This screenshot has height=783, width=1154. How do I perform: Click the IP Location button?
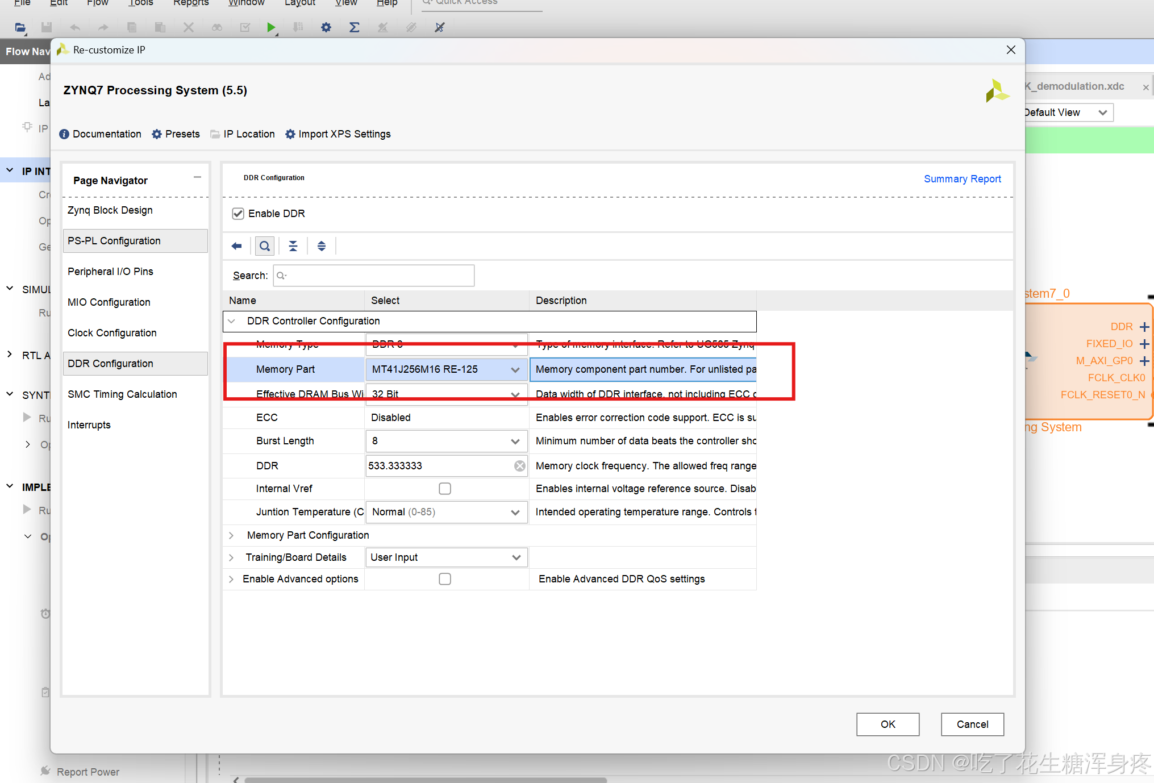click(x=242, y=134)
